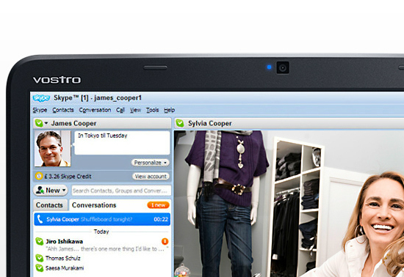Open the Call menu
The height and width of the screenshot is (277, 404).
click(120, 110)
